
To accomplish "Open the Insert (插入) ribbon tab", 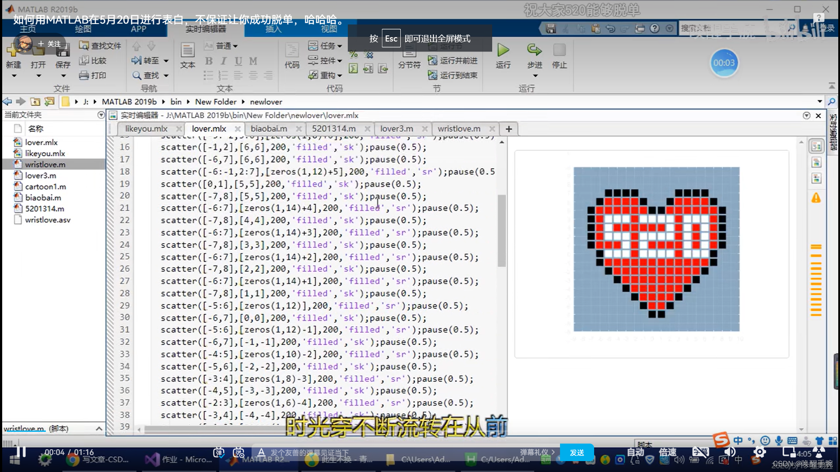I will click(x=273, y=29).
